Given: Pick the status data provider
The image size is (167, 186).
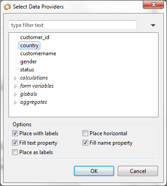Looking at the screenshot, I should [27, 70].
